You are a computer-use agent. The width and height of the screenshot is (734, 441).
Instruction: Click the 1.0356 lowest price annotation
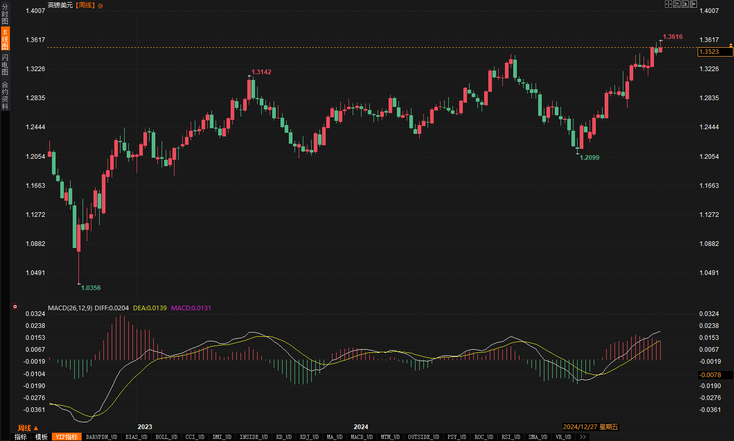91,288
